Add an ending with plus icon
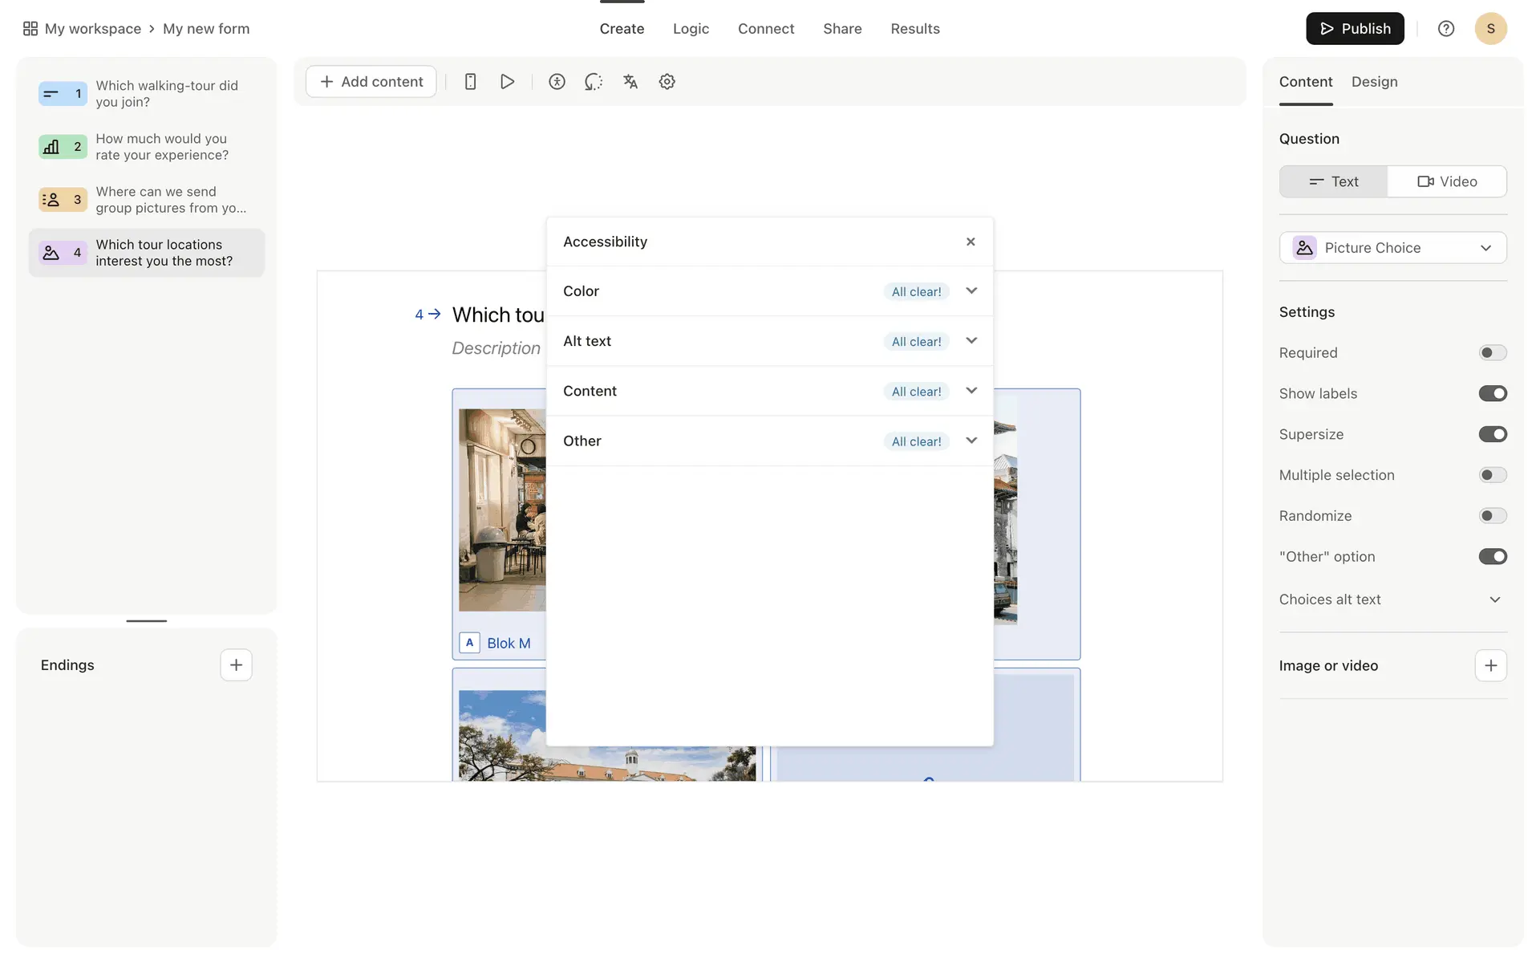Image resolution: width=1540 pixels, height=963 pixels. [236, 665]
